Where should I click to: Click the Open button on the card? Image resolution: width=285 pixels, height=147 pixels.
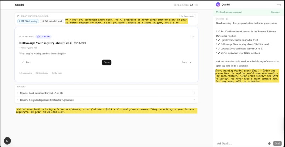[106, 62]
